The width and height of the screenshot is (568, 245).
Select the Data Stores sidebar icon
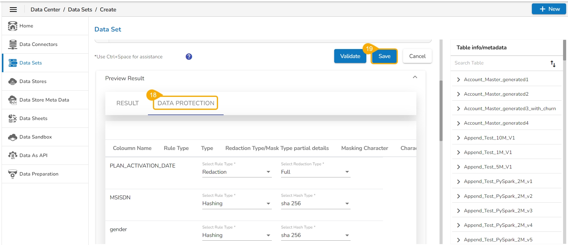(13, 81)
